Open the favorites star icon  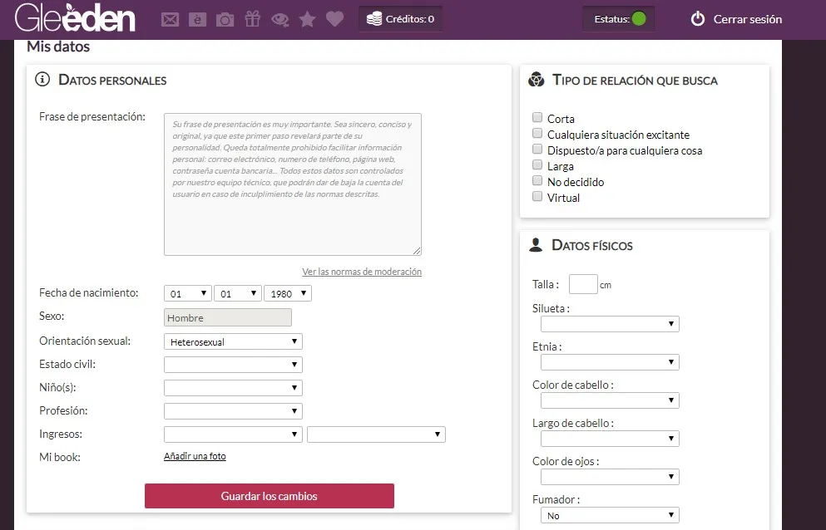(x=307, y=19)
